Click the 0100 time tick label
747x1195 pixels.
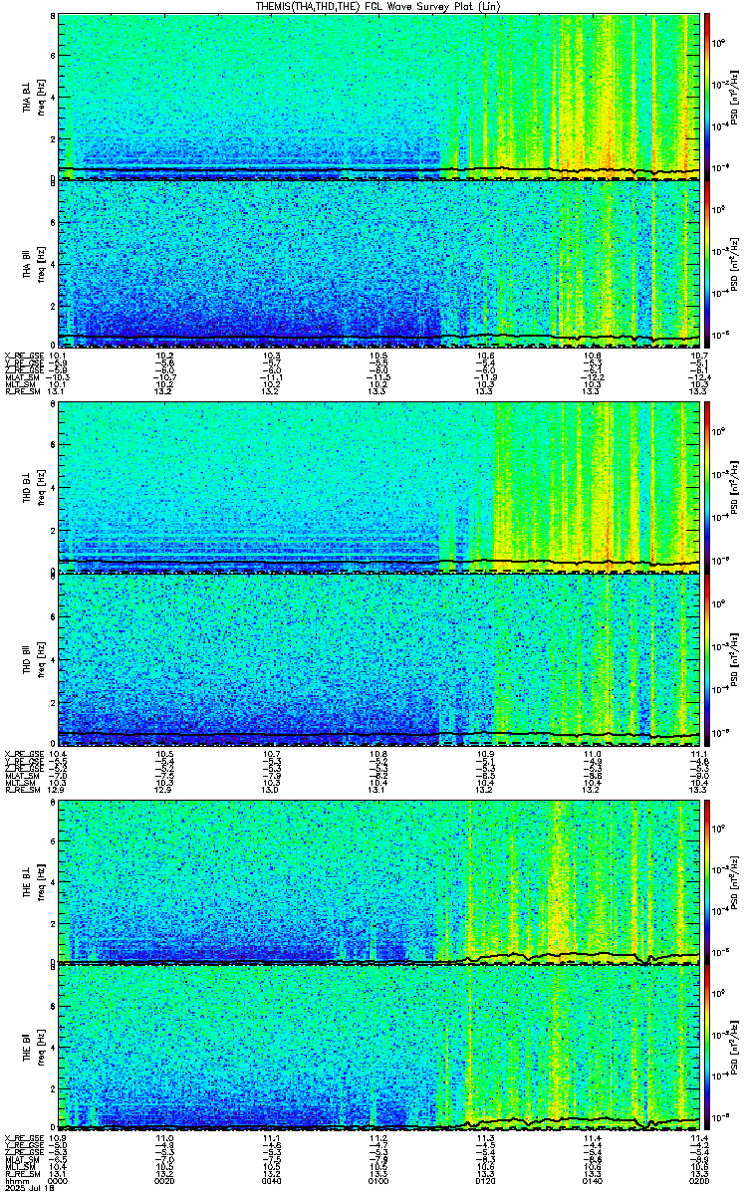coord(378,1179)
